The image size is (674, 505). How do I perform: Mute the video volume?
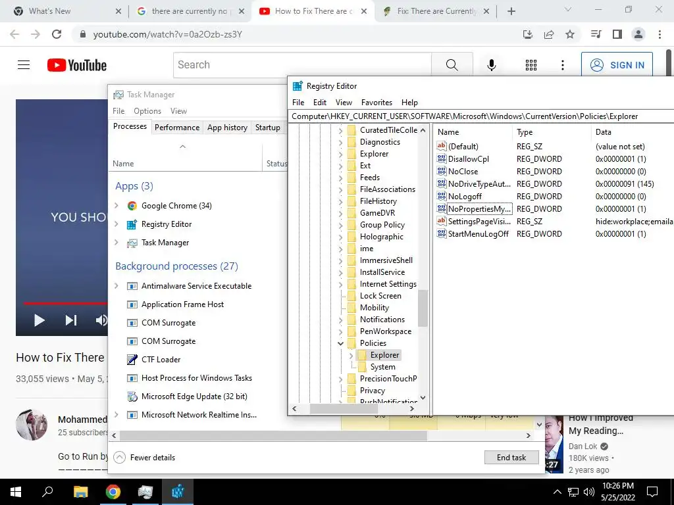[x=101, y=320]
